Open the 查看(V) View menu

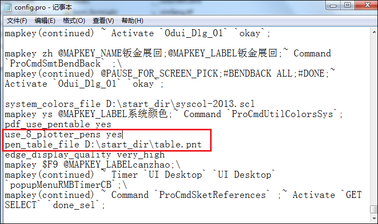click(103, 21)
